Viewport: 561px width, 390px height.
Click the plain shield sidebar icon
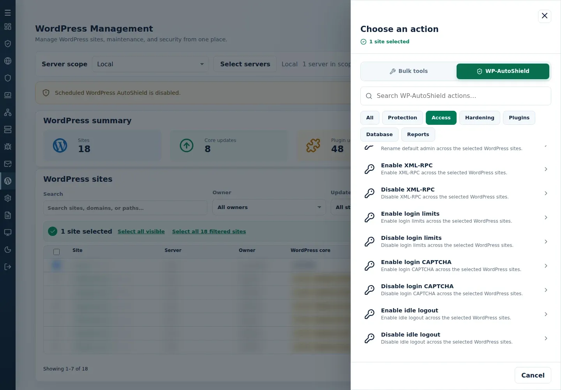8,78
